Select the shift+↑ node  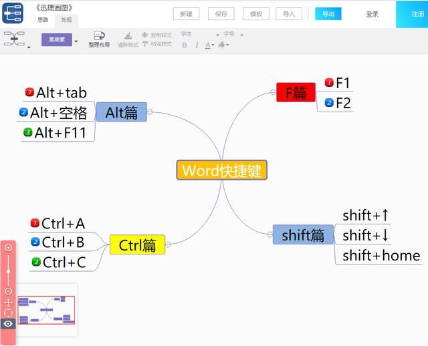point(366,215)
